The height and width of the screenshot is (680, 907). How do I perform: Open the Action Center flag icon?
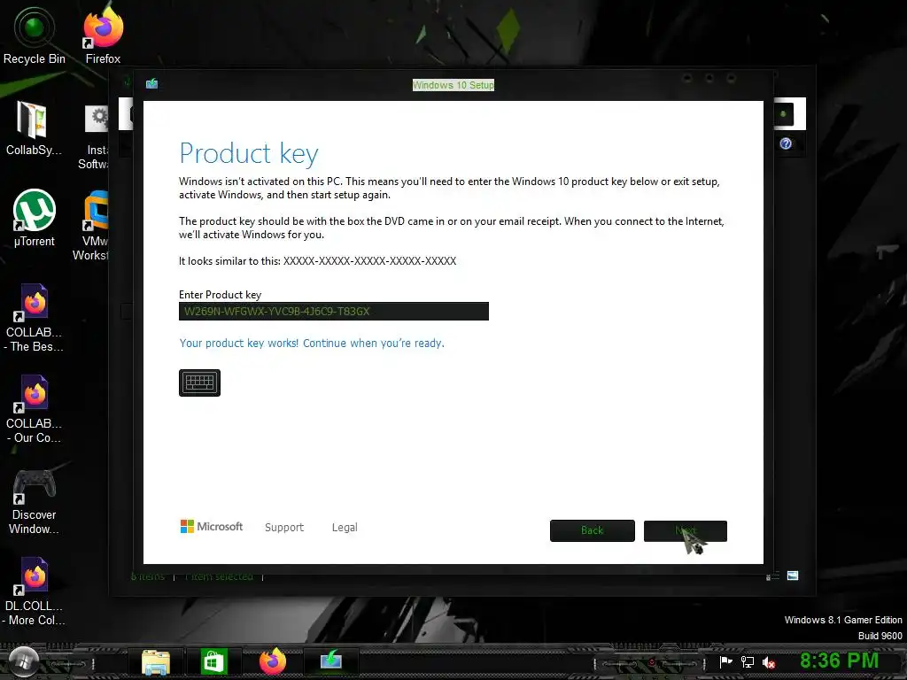click(725, 661)
